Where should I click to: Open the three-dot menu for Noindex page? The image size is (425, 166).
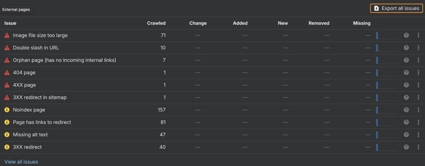418,110
